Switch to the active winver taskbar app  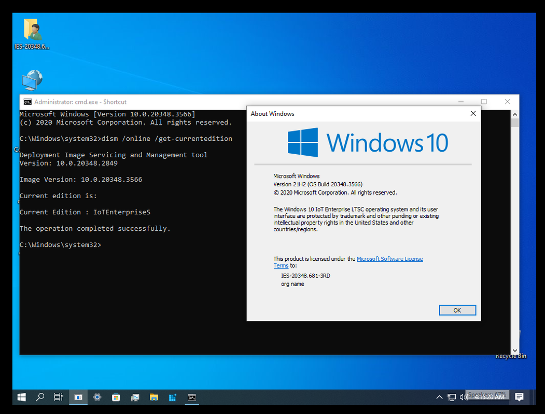(x=78, y=397)
